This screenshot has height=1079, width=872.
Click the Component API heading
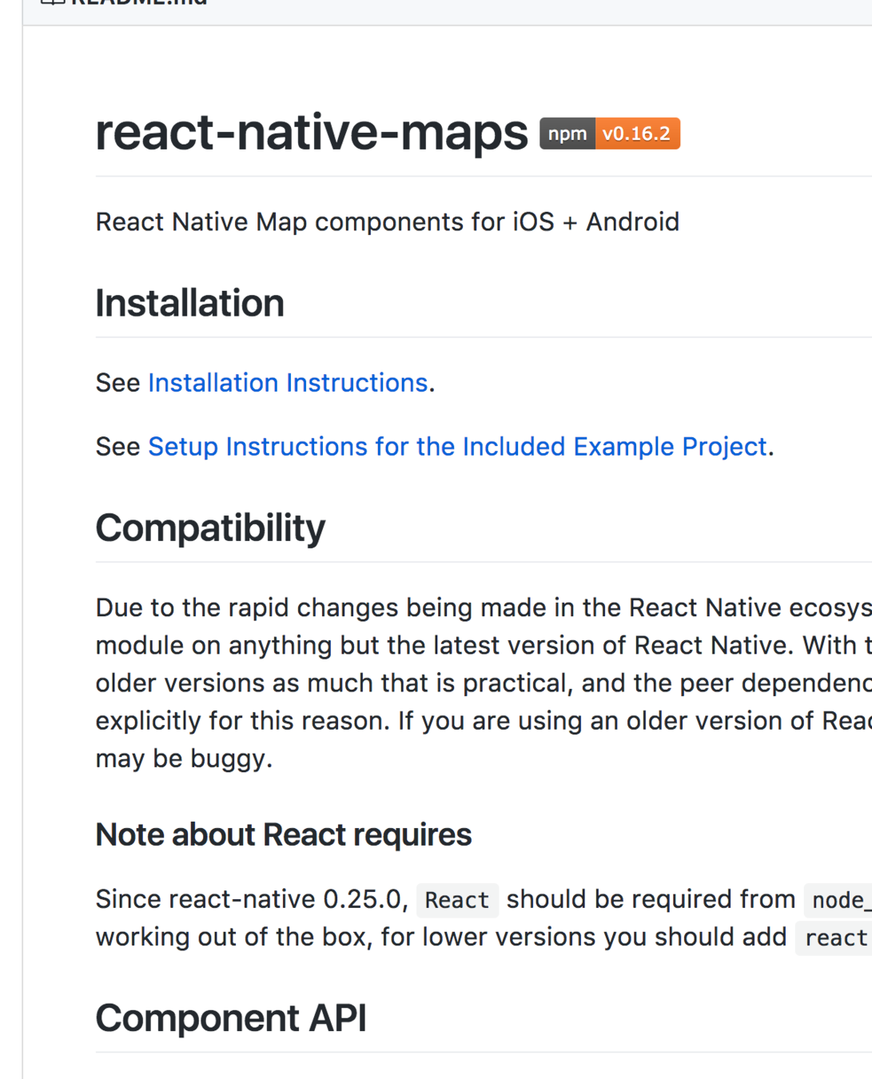(231, 1018)
